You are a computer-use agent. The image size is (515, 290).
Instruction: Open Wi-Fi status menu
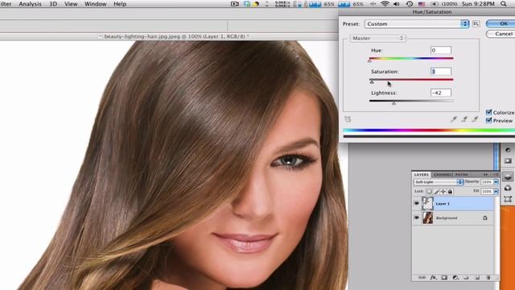tap(385, 4)
